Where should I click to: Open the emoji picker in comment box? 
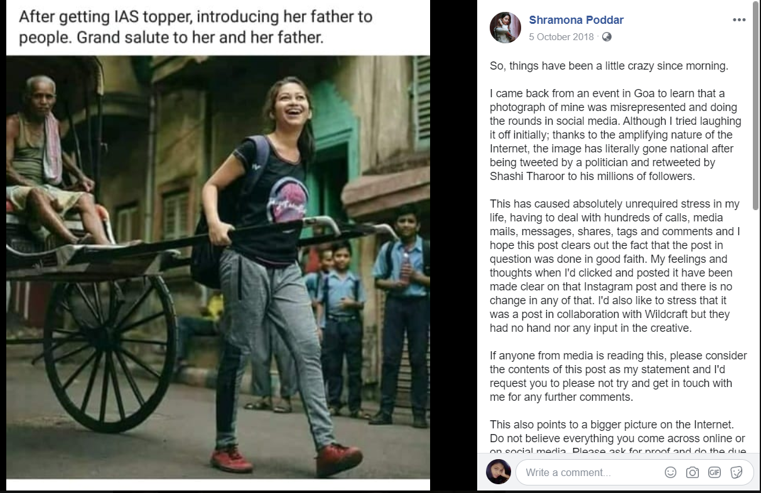point(671,472)
